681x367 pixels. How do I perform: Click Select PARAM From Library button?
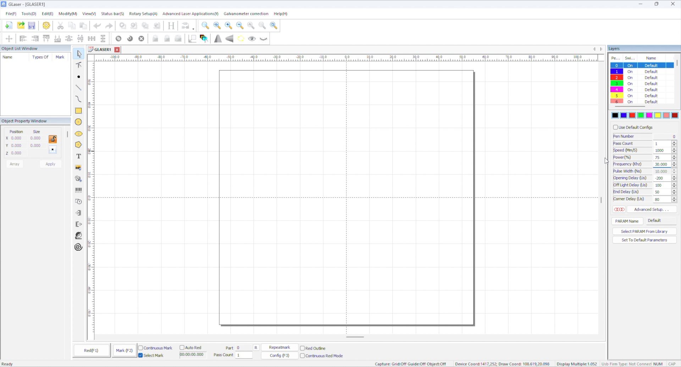[644, 231]
